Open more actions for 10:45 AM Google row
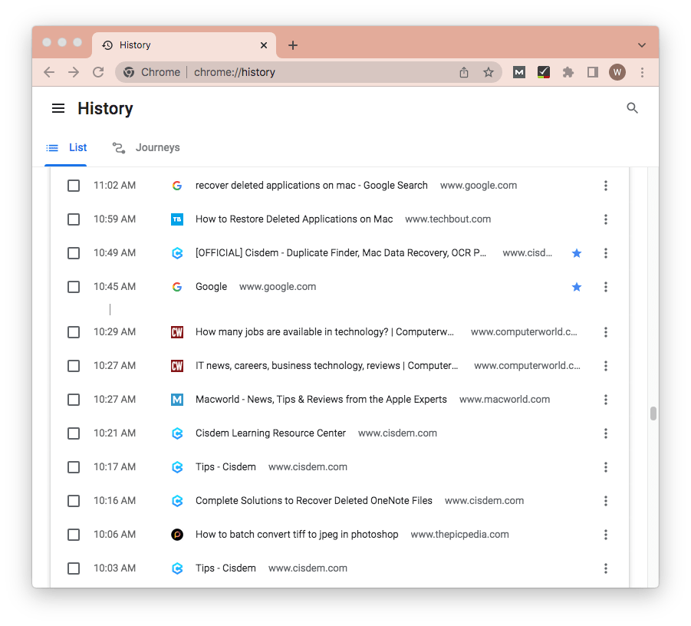Image resolution: width=691 pixels, height=626 pixels. [x=606, y=287]
